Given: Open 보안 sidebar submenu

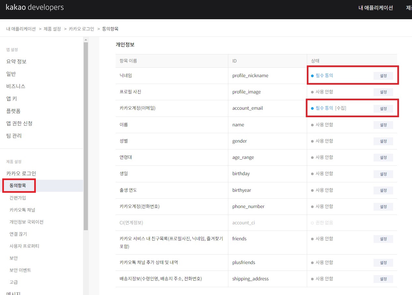Looking at the screenshot, I should [14, 258].
